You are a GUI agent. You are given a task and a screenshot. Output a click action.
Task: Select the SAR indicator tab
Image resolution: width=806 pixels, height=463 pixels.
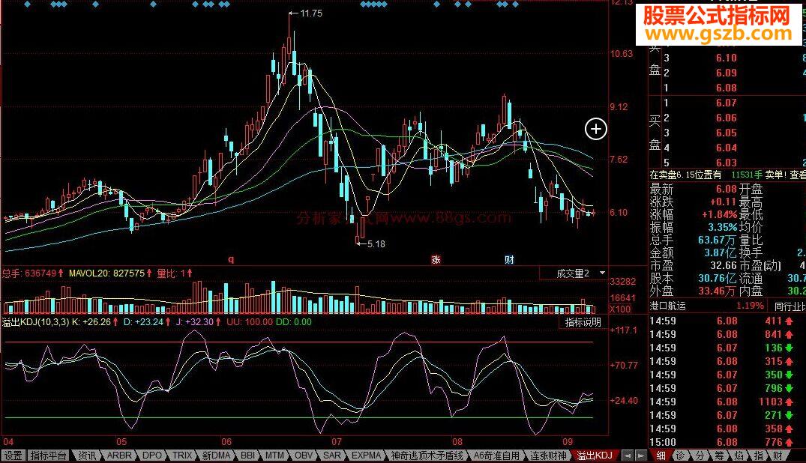(x=331, y=456)
